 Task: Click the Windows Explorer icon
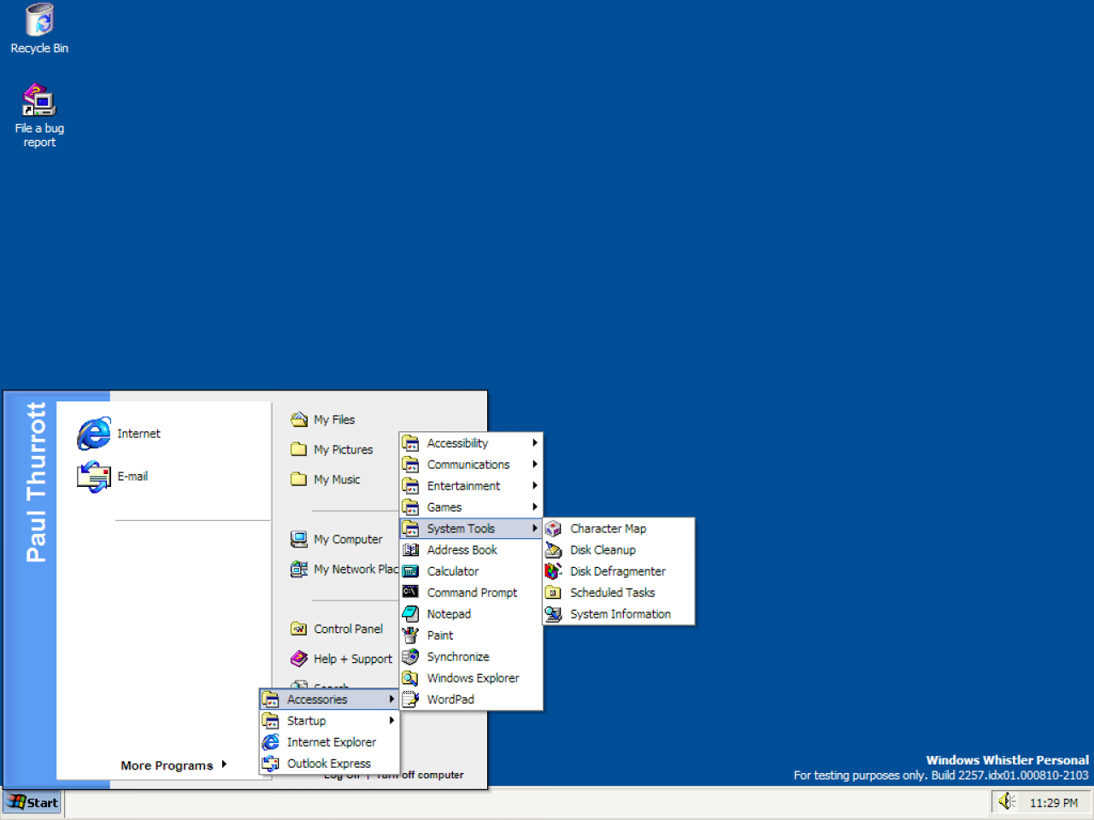[410, 678]
